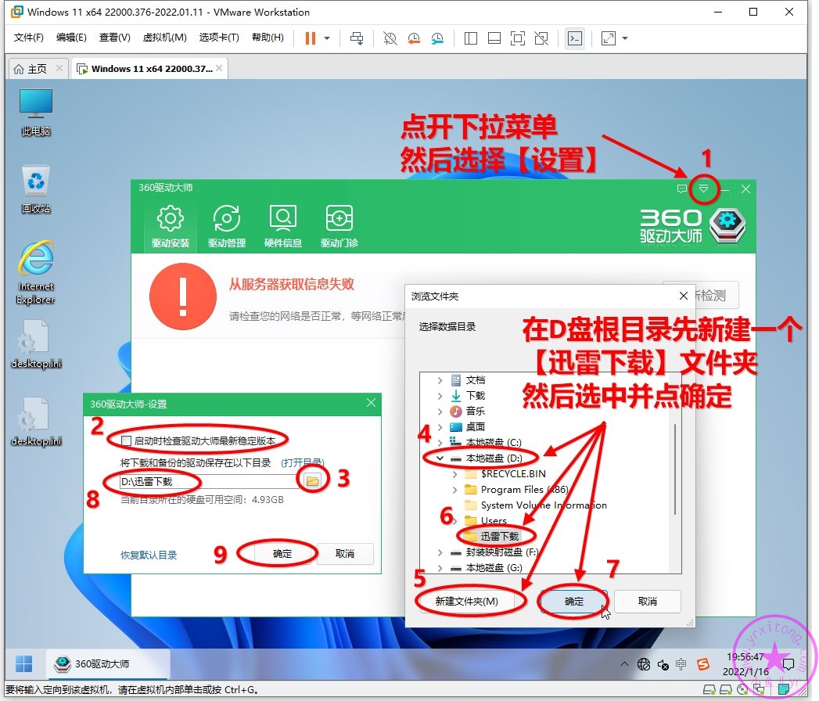Show or hide the VMware library panel
The width and height of the screenshot is (819, 701).
coord(471,38)
